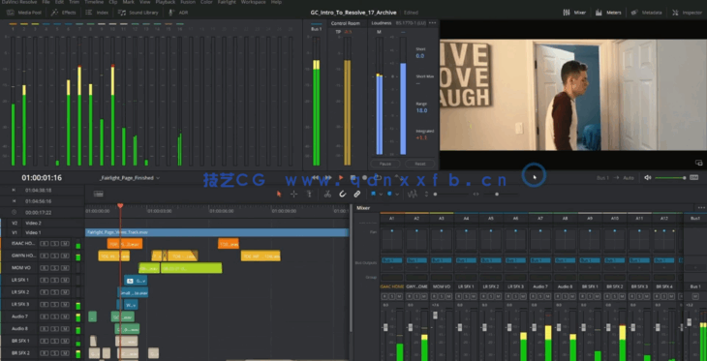Open the ADR panel

178,13
